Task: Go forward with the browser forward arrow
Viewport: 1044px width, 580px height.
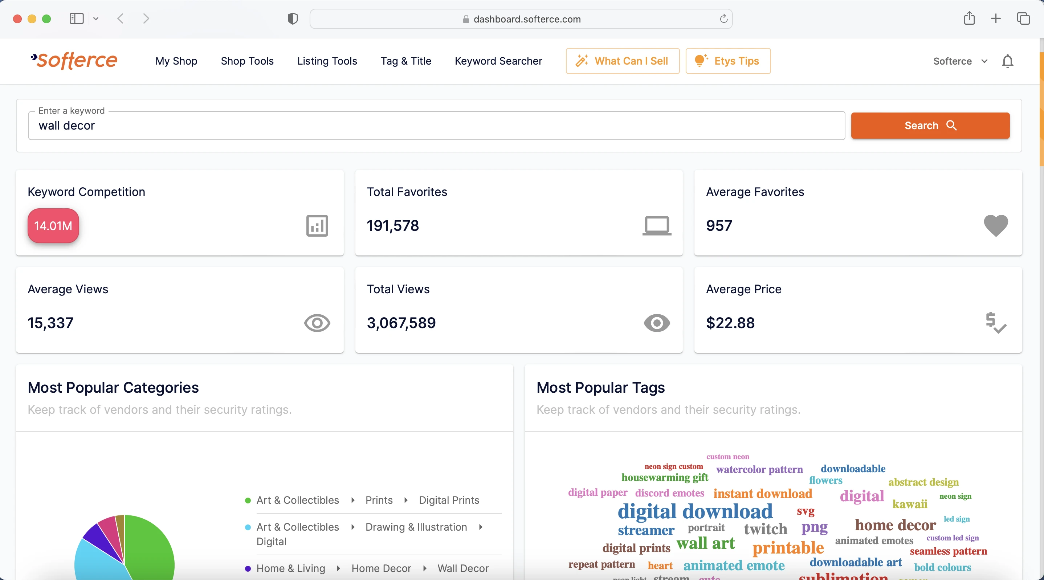Action: pos(146,19)
